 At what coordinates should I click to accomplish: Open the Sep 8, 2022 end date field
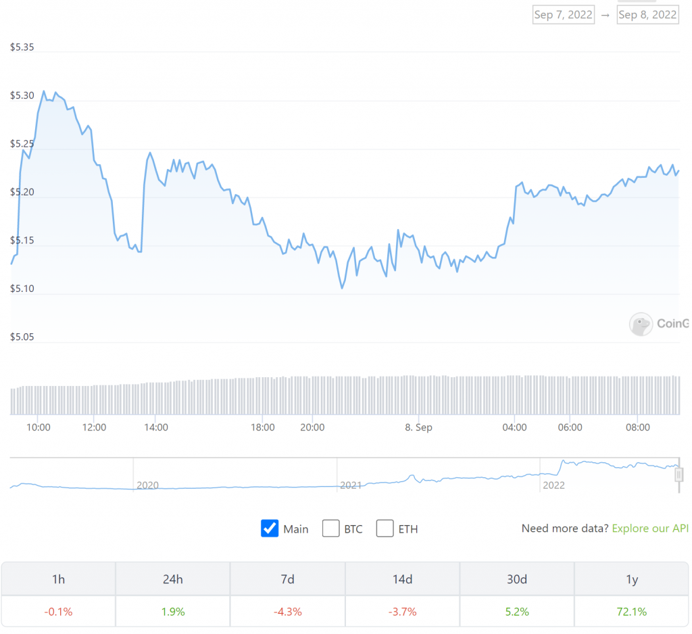click(x=647, y=15)
